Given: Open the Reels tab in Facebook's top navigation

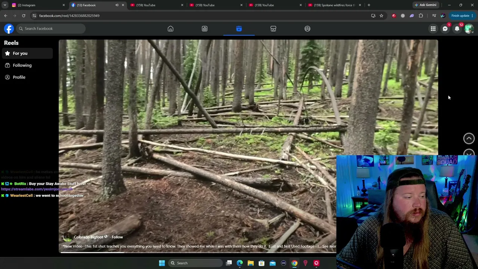Looking at the screenshot, I should (239, 29).
